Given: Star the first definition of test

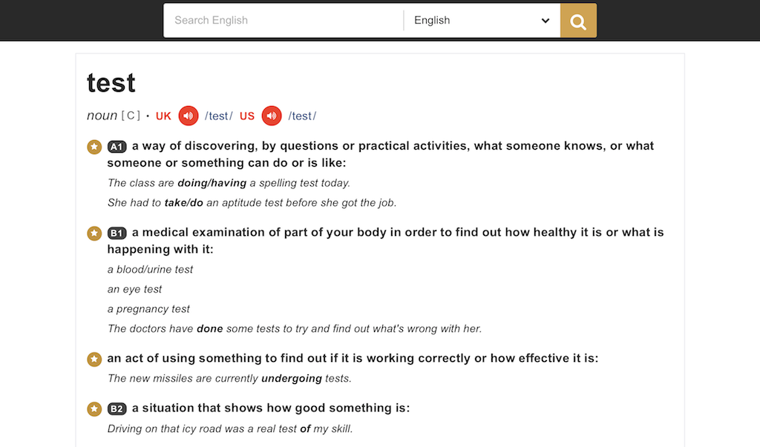Looking at the screenshot, I should (x=94, y=146).
